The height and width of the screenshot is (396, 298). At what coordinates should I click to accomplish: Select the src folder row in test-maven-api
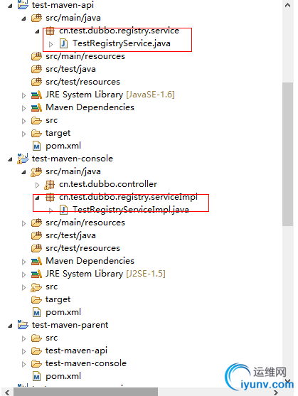pyautogui.click(x=51, y=120)
